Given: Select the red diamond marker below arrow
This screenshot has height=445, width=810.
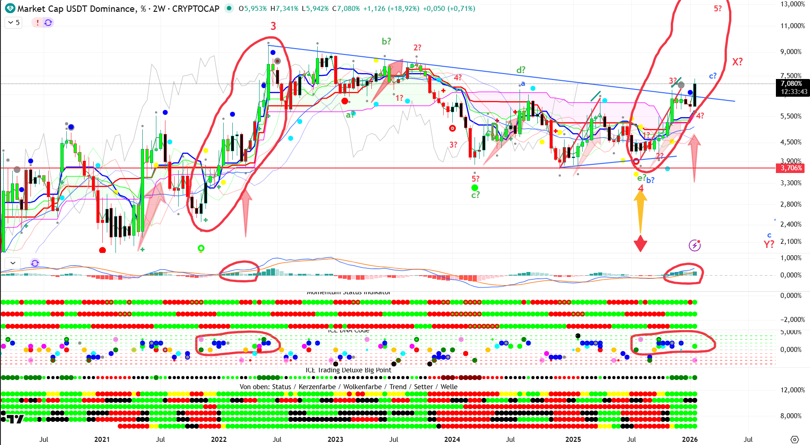Looking at the screenshot, I should click(640, 243).
